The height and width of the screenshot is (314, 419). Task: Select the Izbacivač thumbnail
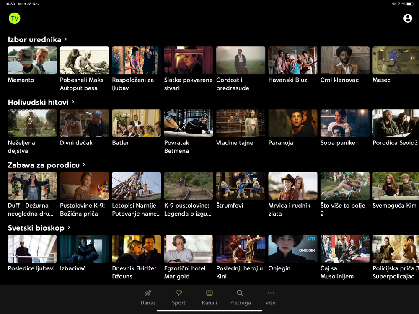tap(85, 249)
